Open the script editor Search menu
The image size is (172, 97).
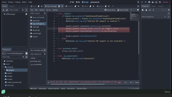coord(42,10)
